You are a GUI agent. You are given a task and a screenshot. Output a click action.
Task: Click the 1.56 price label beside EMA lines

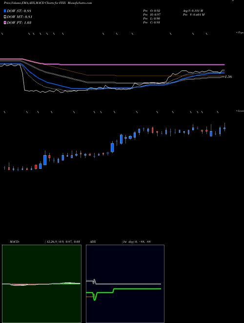pyautogui.click(x=228, y=77)
